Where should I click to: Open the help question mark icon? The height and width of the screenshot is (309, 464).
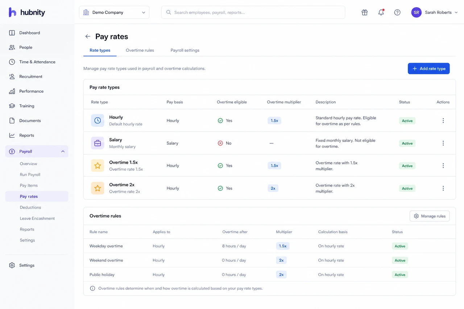coord(397,12)
